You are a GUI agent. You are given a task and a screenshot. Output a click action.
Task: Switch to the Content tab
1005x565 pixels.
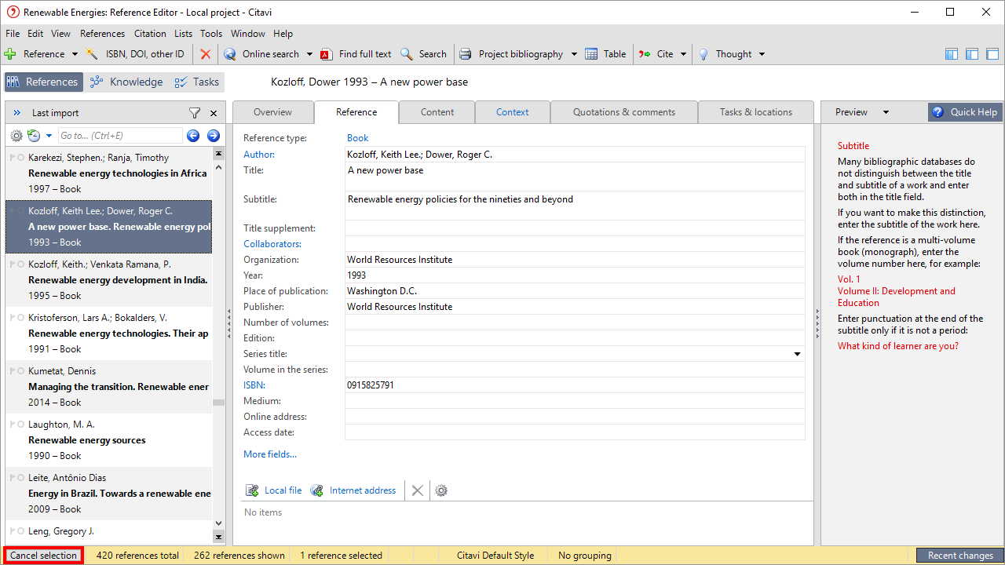437,112
